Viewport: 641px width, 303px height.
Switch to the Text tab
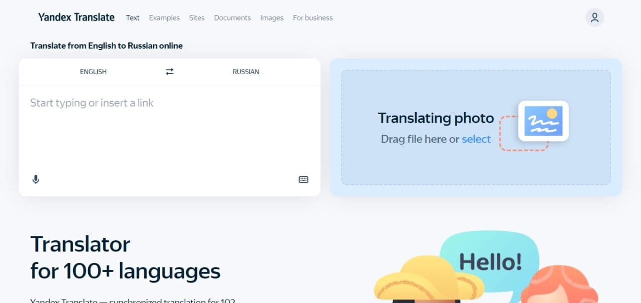pyautogui.click(x=133, y=18)
